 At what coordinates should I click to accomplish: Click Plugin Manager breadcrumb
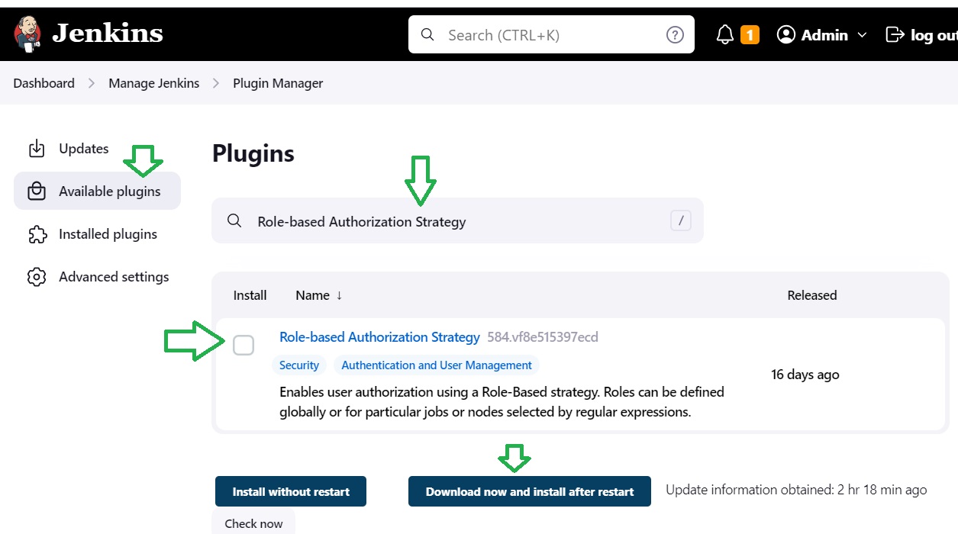point(278,83)
